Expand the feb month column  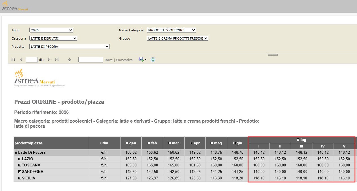[x=149, y=143]
